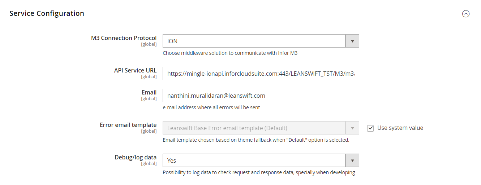Click the API Service URL field label
Screen dimensions: 481x185
point(135,70)
